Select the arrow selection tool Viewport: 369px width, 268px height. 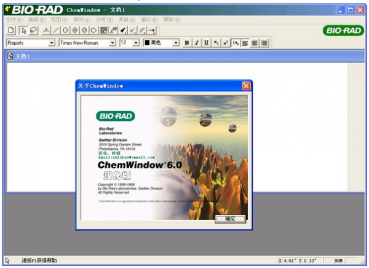pyautogui.click(x=23, y=30)
